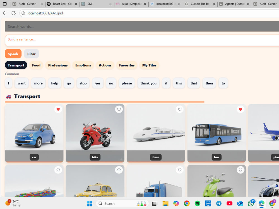Favorite the truck tile heart
279x209 pixels.
[x=180, y=170]
